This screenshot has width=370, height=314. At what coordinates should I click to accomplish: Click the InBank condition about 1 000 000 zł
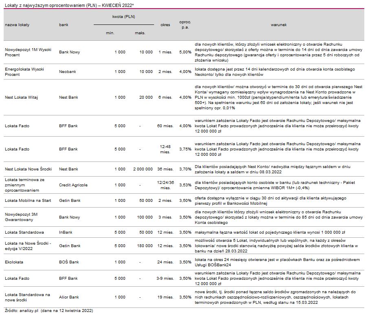pos(270,232)
